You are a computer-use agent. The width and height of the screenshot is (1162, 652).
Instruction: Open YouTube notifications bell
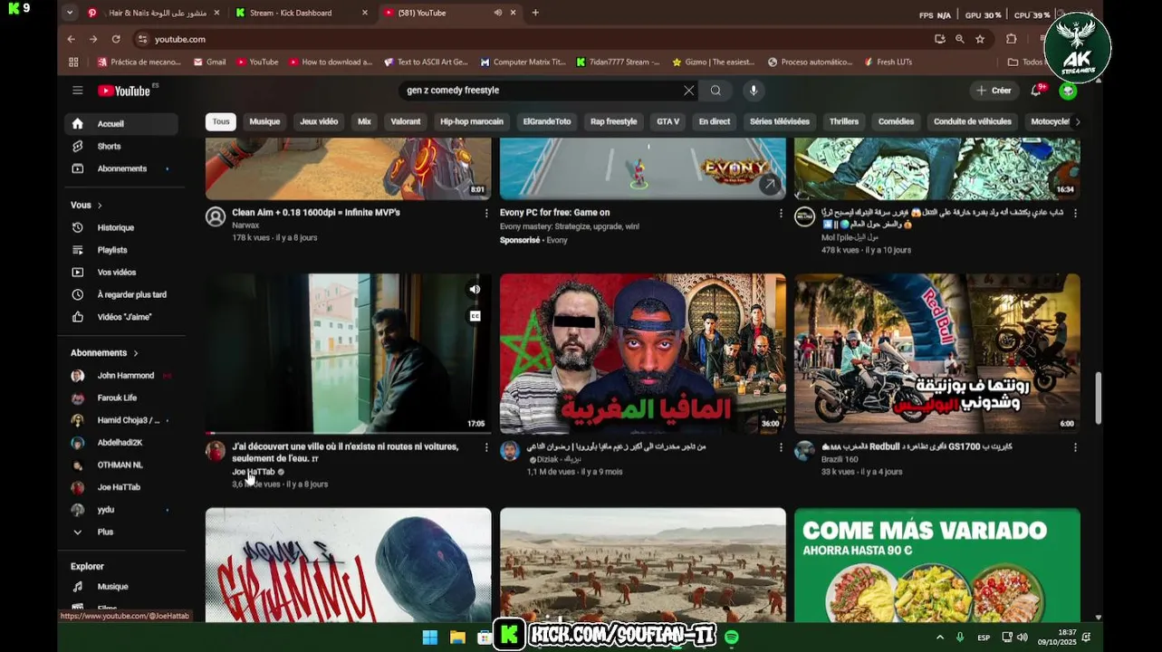(x=1036, y=91)
